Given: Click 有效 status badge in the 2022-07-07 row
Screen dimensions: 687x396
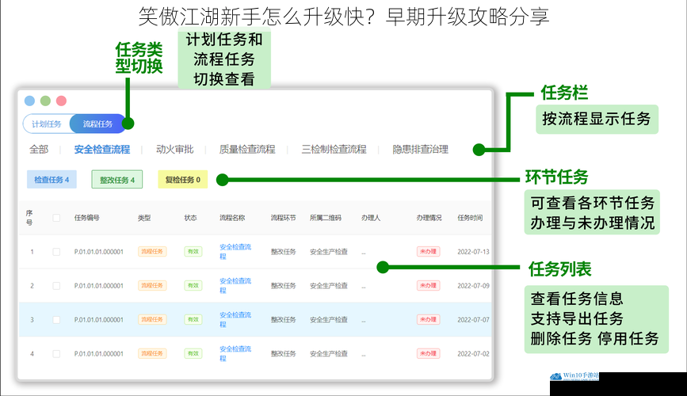Looking at the screenshot, I should point(193,319).
